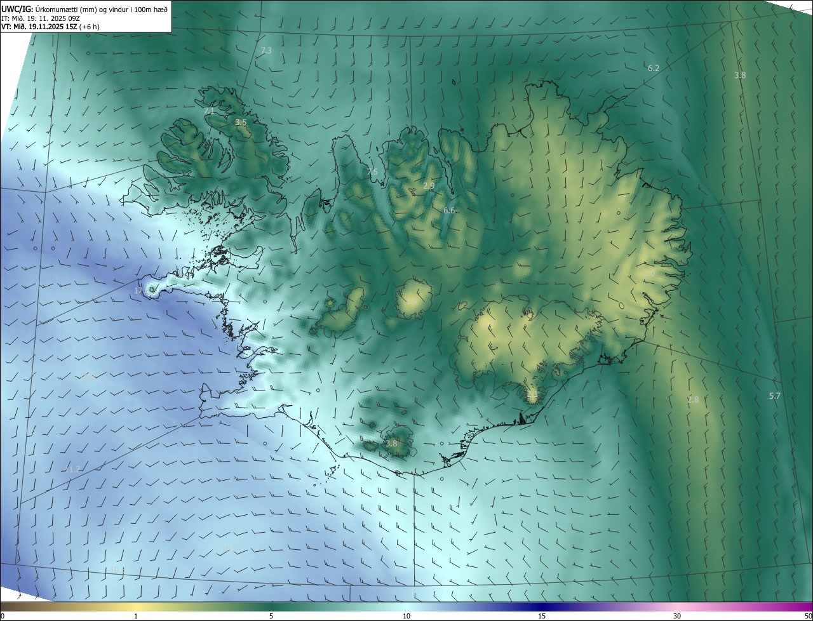Click the 3.5 value in the Westfjords

tap(241, 122)
